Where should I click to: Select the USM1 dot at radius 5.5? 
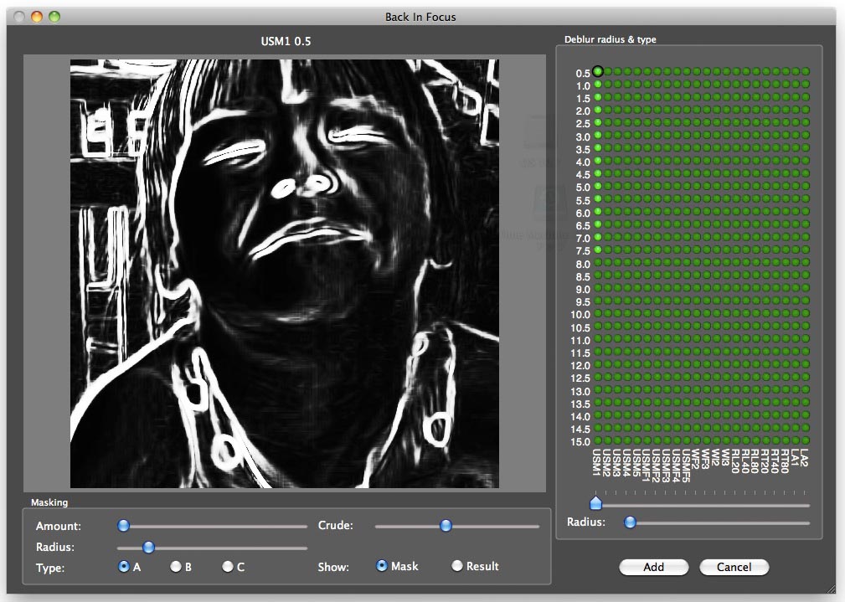598,199
